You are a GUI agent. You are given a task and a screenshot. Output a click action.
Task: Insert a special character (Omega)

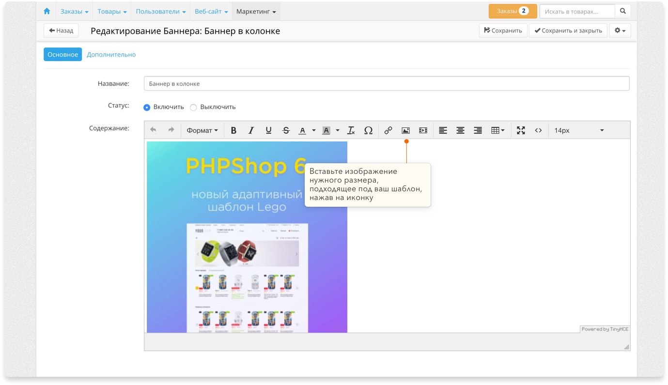(368, 130)
